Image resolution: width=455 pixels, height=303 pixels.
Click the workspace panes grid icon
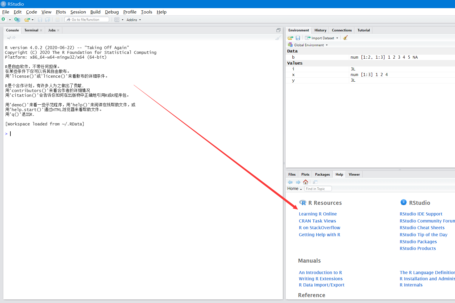pos(117,20)
